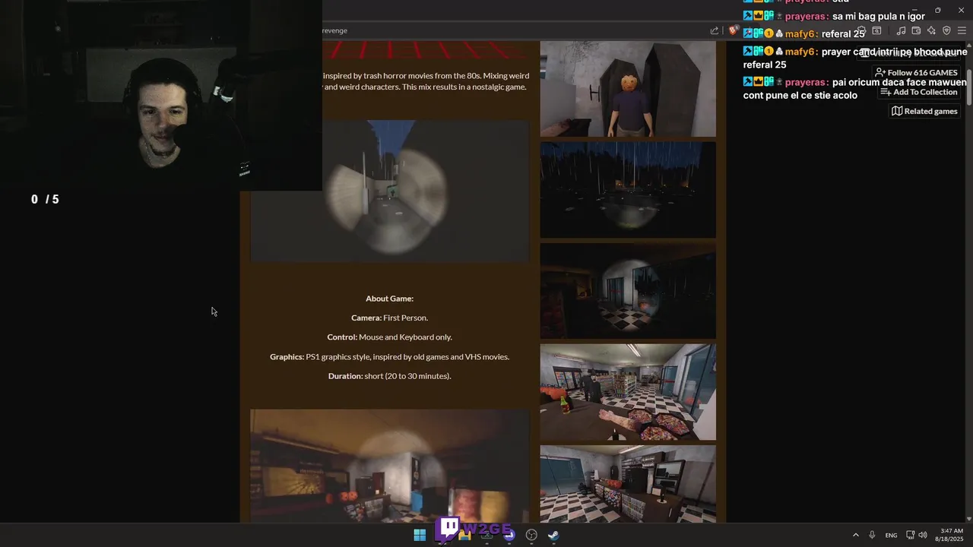Image resolution: width=973 pixels, height=547 pixels.
Task: Open the pumpkin-head man coffin screenshot
Action: tap(628, 89)
